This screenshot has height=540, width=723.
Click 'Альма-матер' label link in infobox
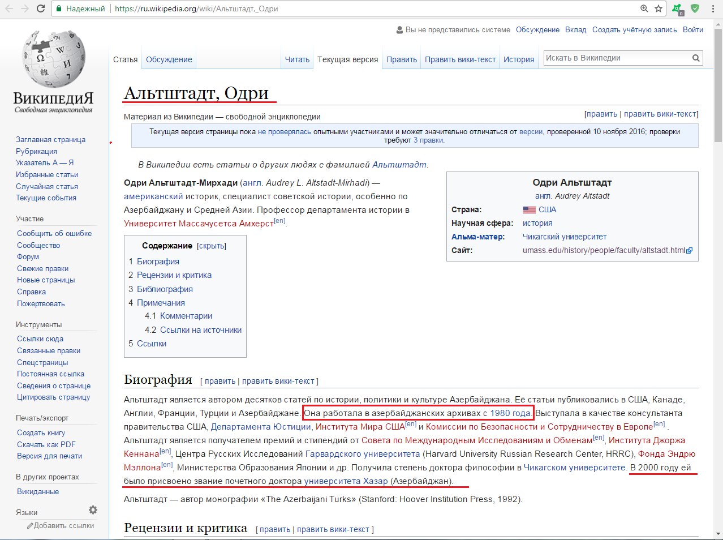click(x=478, y=237)
